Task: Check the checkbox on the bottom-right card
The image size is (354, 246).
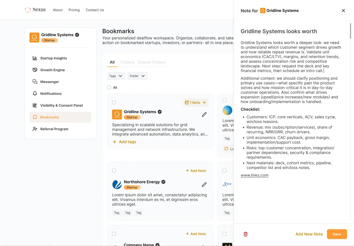Action: [x=224, y=234]
